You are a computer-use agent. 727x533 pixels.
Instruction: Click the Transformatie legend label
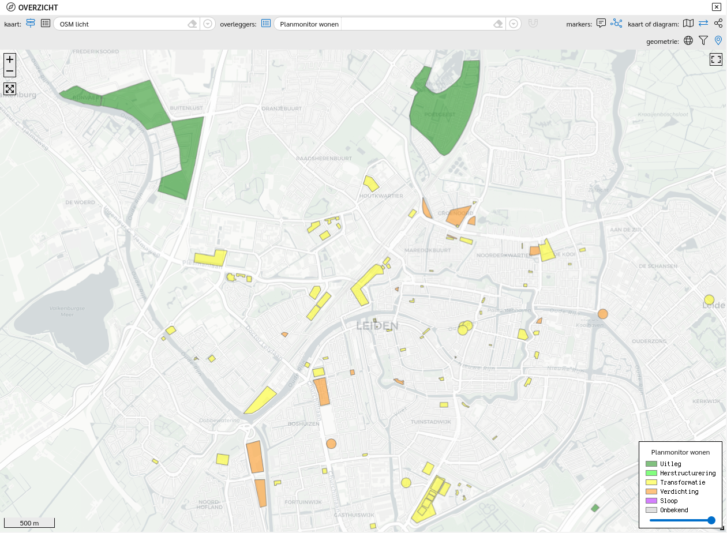click(683, 482)
